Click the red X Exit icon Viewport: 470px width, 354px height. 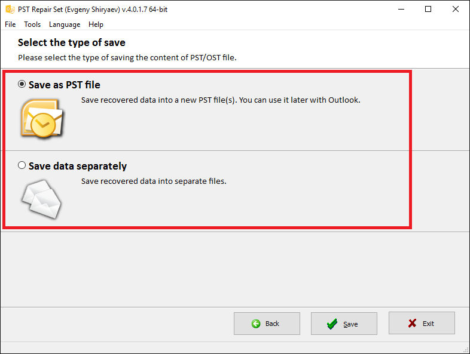pyautogui.click(x=412, y=323)
